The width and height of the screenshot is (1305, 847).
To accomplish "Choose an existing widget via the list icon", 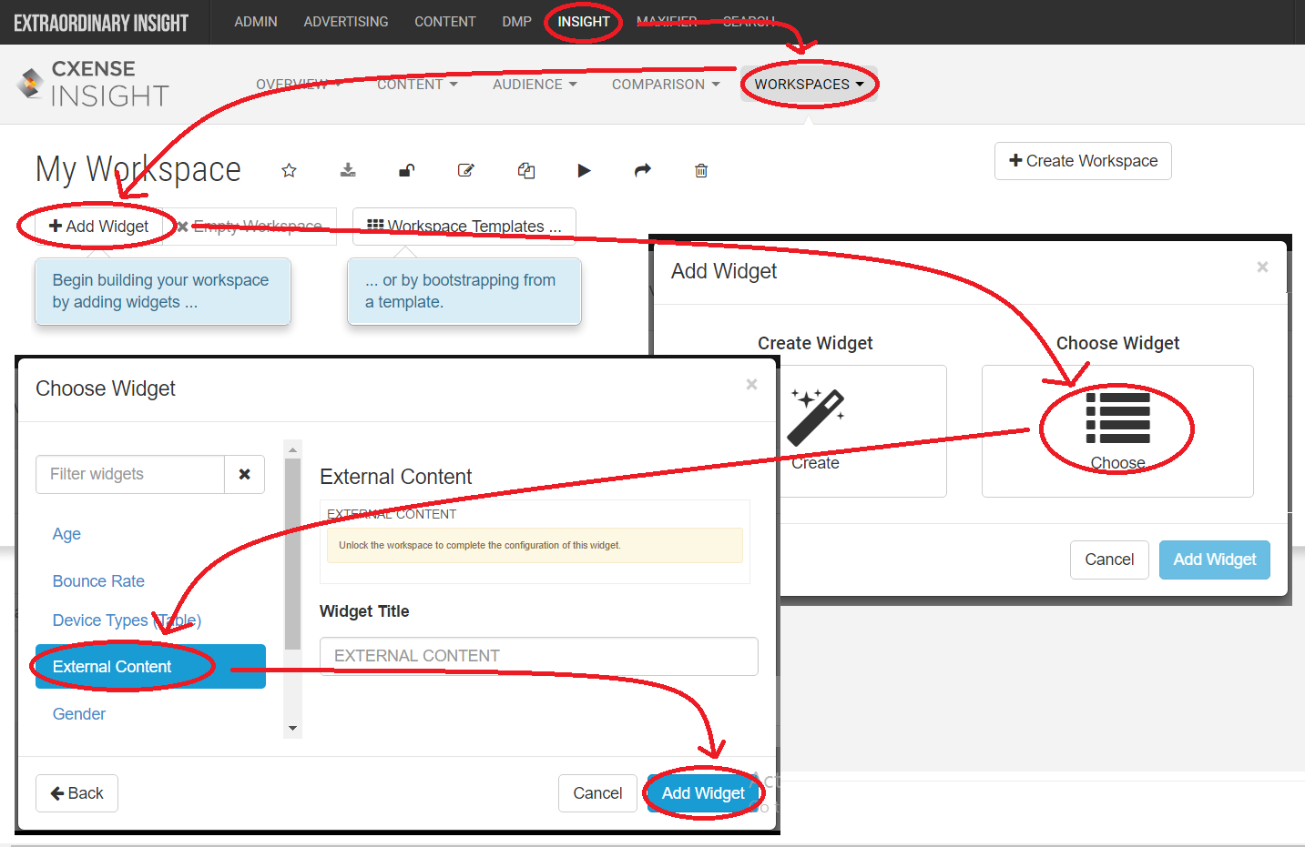I will [x=1117, y=431].
